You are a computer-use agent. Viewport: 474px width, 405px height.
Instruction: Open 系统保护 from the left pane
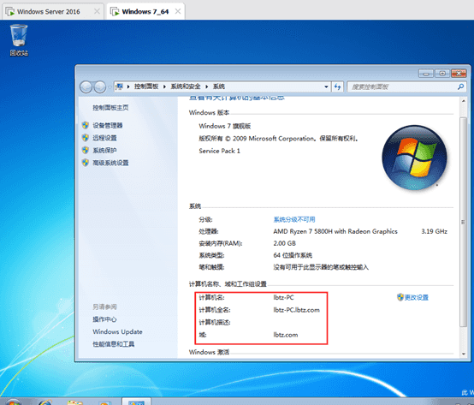tap(104, 151)
